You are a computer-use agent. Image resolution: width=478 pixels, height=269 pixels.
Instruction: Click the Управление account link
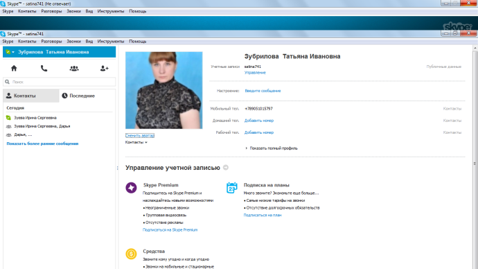pos(255,73)
